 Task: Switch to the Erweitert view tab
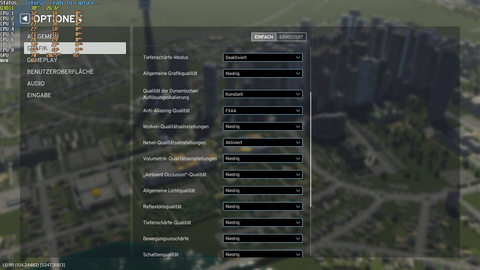[291, 37]
